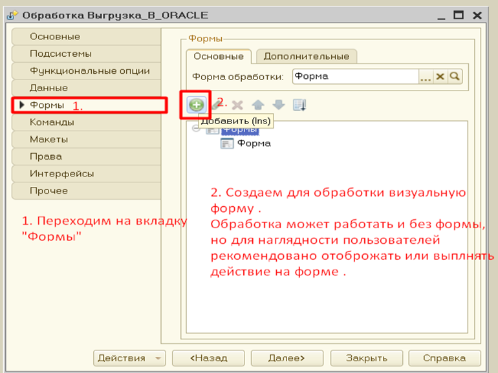Open help with the Справка button
Screen dimensions: 498x373
pos(444,358)
